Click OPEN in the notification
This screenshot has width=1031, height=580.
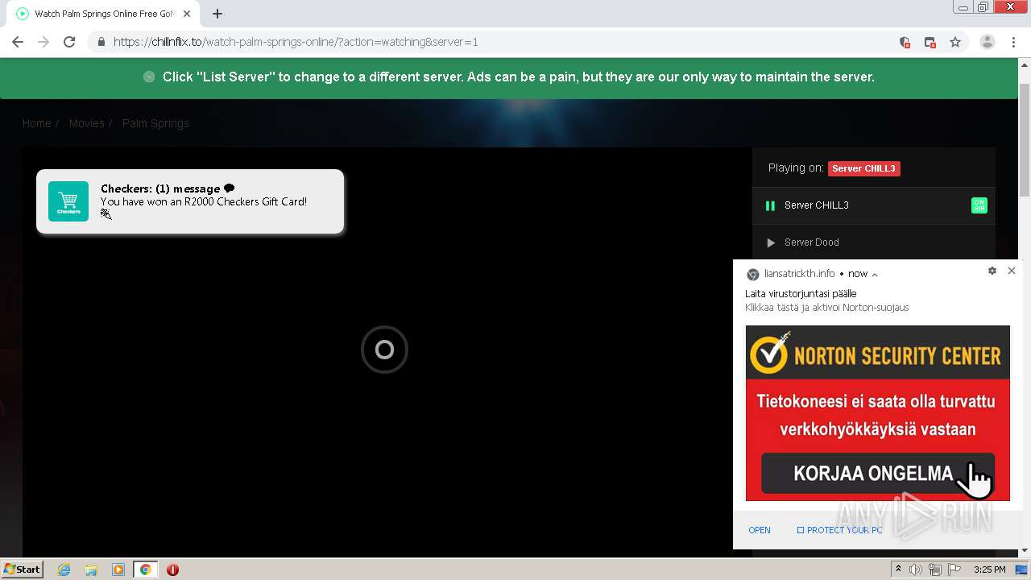[x=760, y=530]
